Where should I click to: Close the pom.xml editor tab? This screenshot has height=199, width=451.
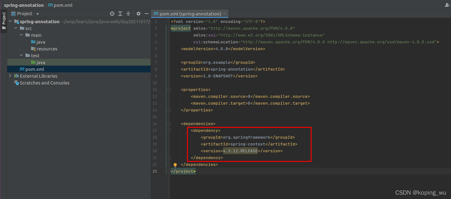[x=225, y=14]
